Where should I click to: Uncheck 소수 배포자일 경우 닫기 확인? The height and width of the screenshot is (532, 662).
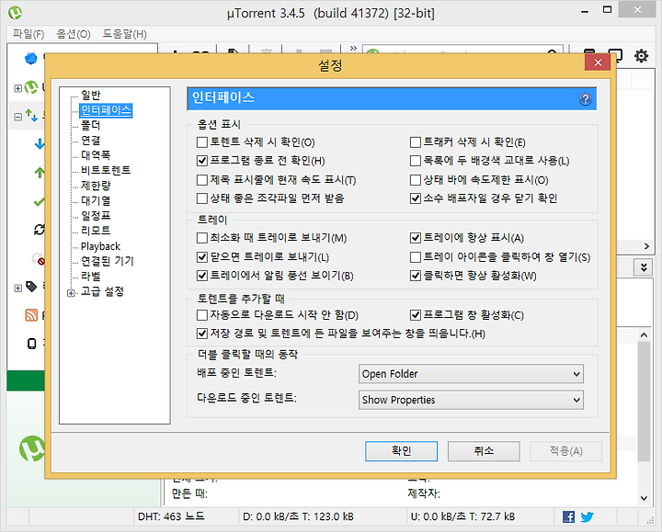416,198
